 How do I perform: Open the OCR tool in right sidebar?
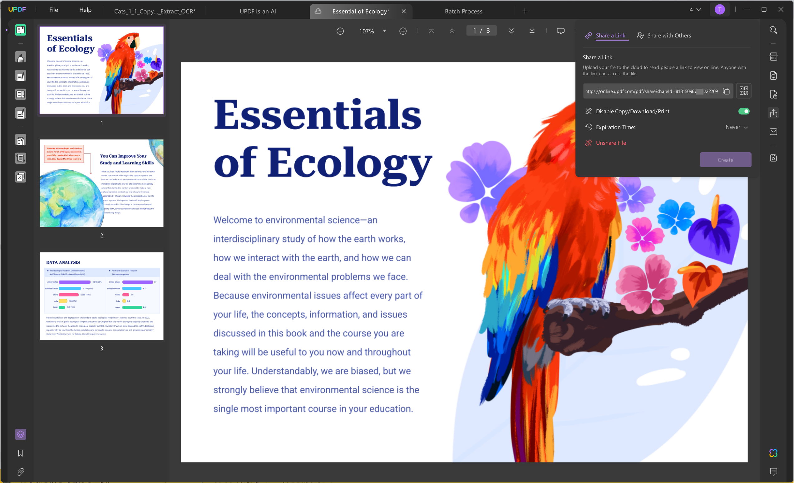pyautogui.click(x=773, y=57)
